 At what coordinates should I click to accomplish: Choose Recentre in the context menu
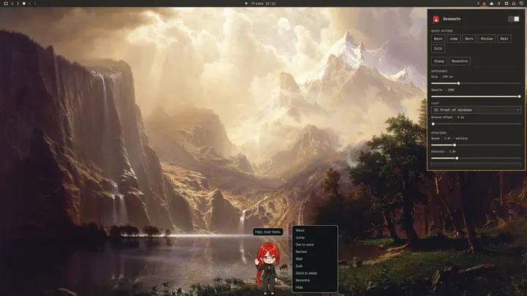tap(315, 280)
